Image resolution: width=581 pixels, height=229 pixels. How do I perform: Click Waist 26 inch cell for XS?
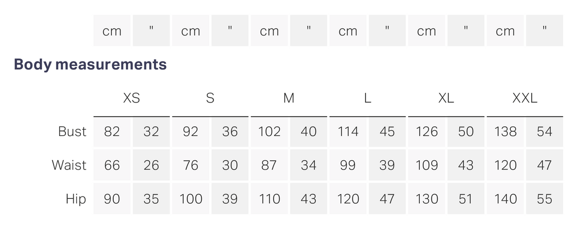(151, 165)
